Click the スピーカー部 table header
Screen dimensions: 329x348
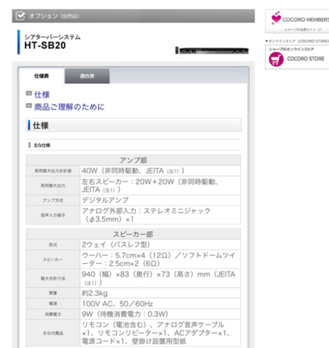tap(133, 234)
